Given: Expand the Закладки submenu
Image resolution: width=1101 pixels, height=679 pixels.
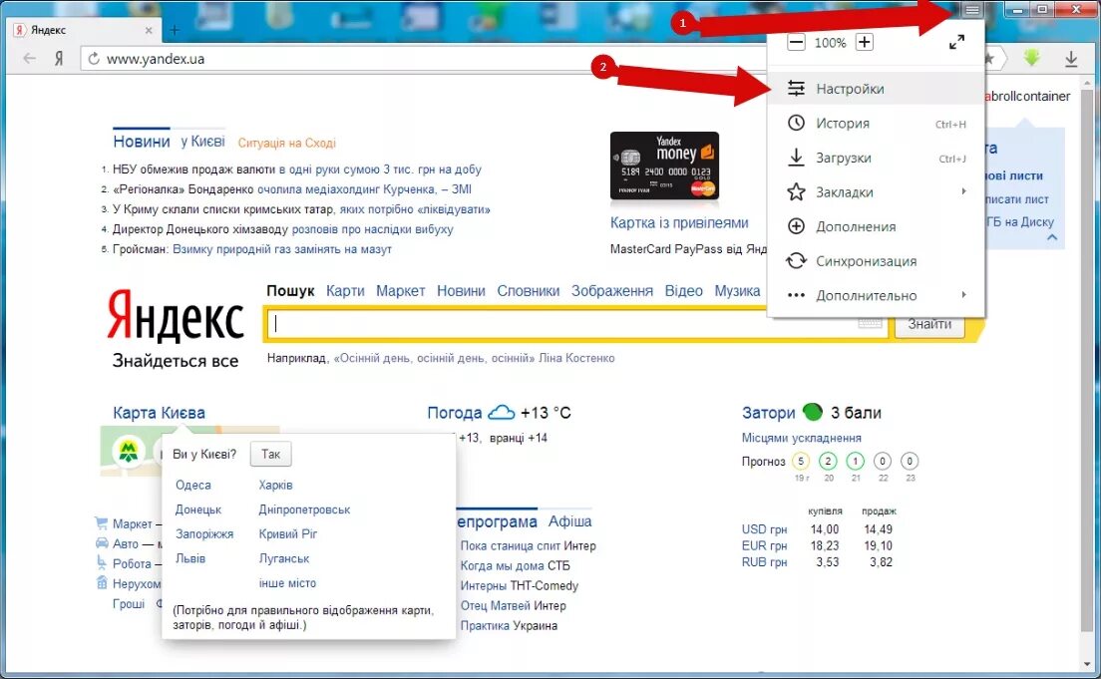Looking at the screenshot, I should pos(877,191).
